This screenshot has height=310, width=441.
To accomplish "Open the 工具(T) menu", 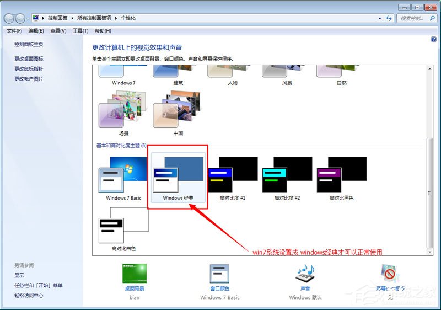I will click(x=80, y=31).
